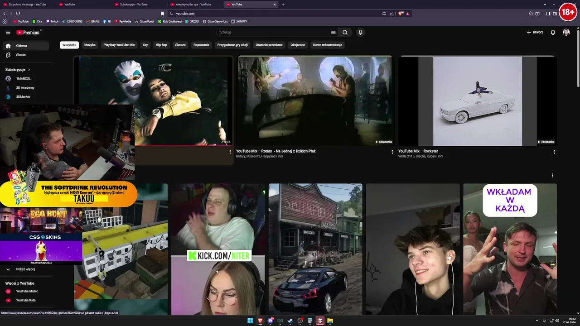Open the Windows Start button

(x=250, y=321)
